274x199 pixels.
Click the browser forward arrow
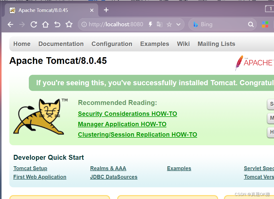point(22,24)
